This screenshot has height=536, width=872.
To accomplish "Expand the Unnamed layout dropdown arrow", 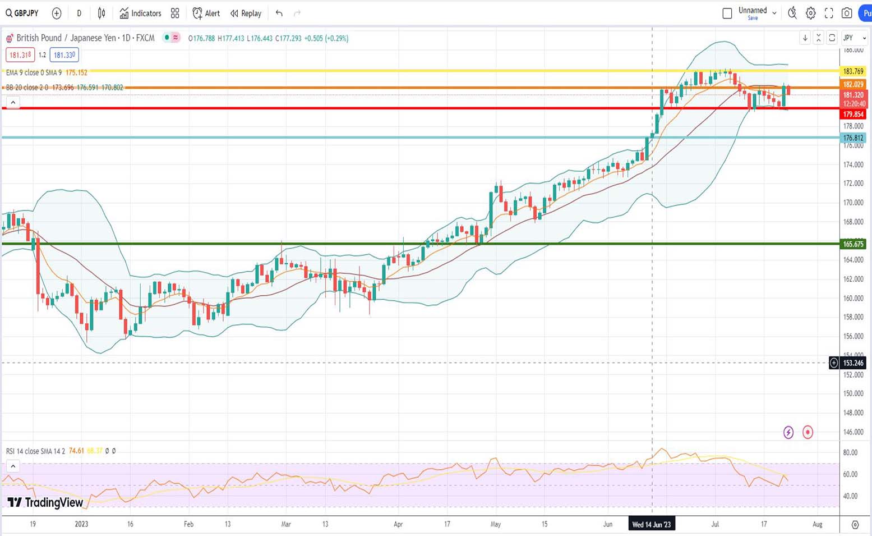I will point(774,13).
